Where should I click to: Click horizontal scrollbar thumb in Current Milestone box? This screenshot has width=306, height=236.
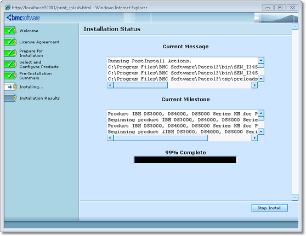click(x=161, y=138)
